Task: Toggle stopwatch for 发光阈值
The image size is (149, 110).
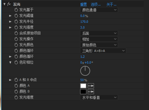Action: [x=16, y=16]
